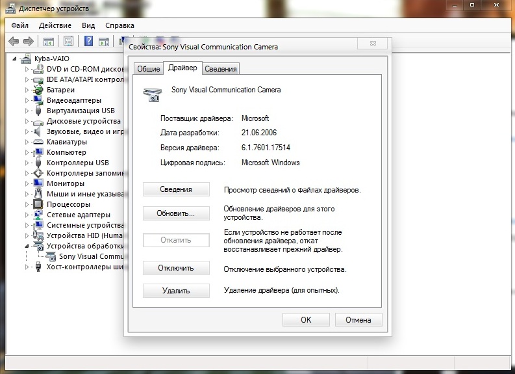The height and width of the screenshot is (374, 515).
Task: Expand the Мониторы node
Action: [27, 183]
